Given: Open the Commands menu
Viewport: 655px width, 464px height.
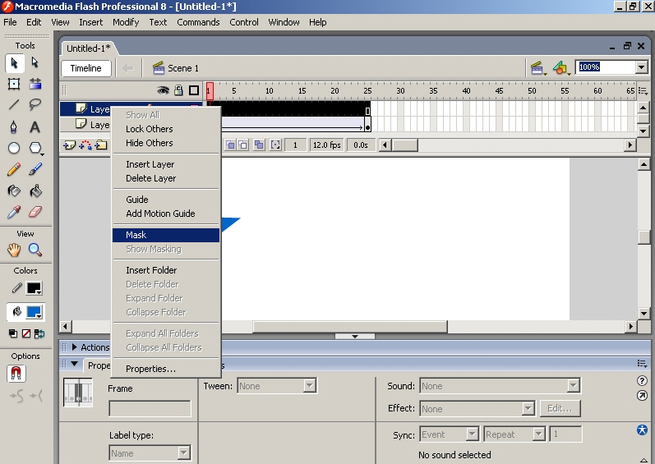Looking at the screenshot, I should coord(198,22).
